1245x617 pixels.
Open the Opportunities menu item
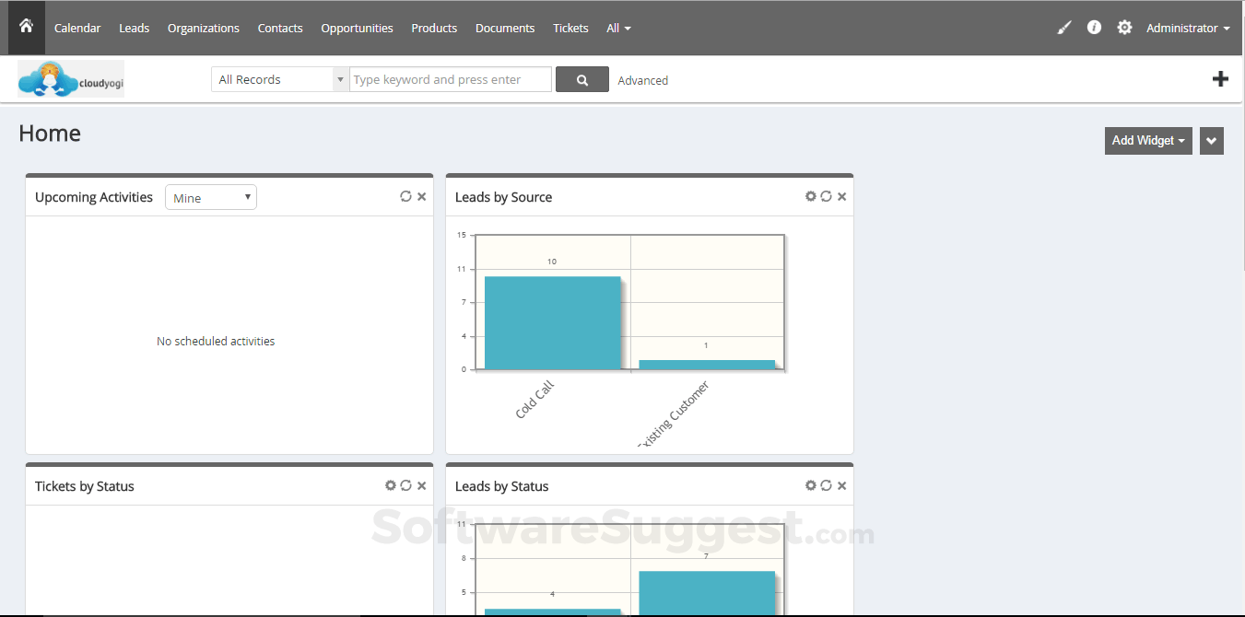357,28
